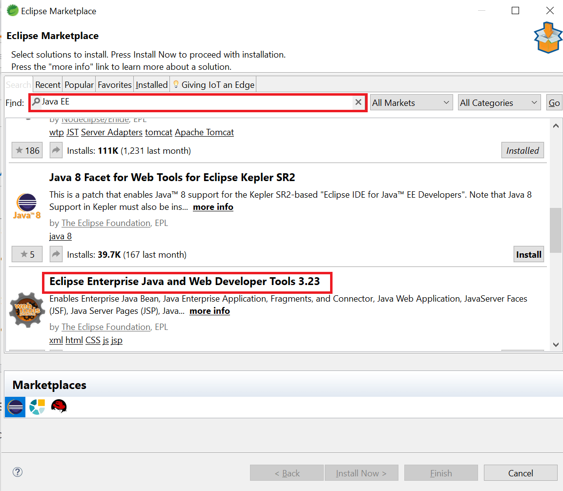
Task: Click the Eclipse Enterprise Java and Web Developer Tools title
Action: pos(185,282)
